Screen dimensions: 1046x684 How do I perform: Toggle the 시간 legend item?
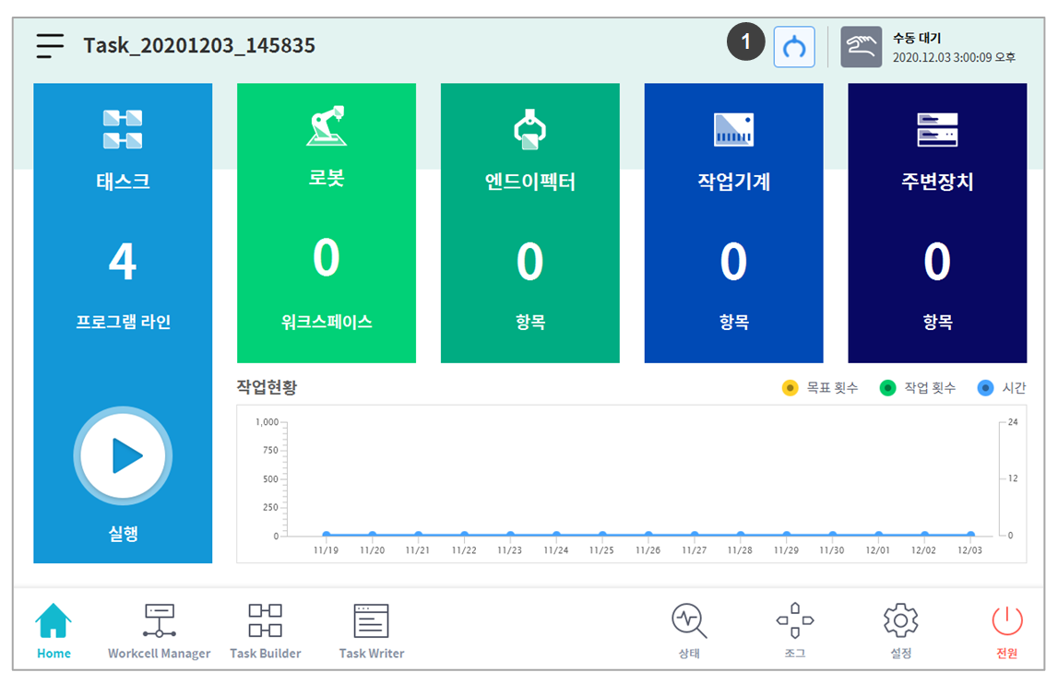[1001, 388]
